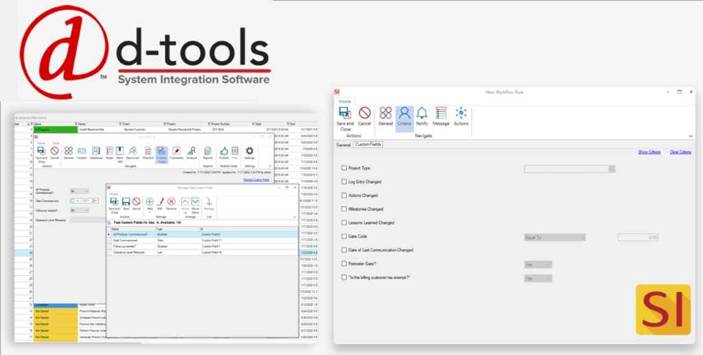
Task: Open the Message icon in Workflow Rule ribbon
Action: [441, 116]
